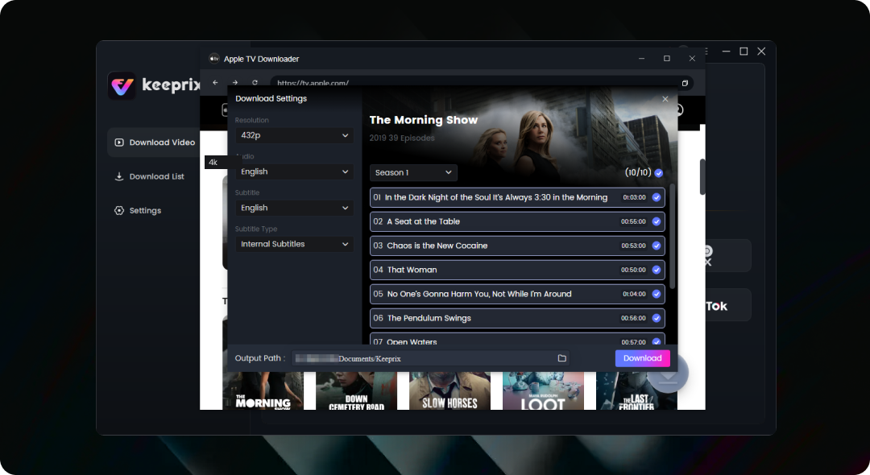Viewport: 870px width, 475px height.
Task: Click the copy icon in URL bar
Action: (685, 83)
